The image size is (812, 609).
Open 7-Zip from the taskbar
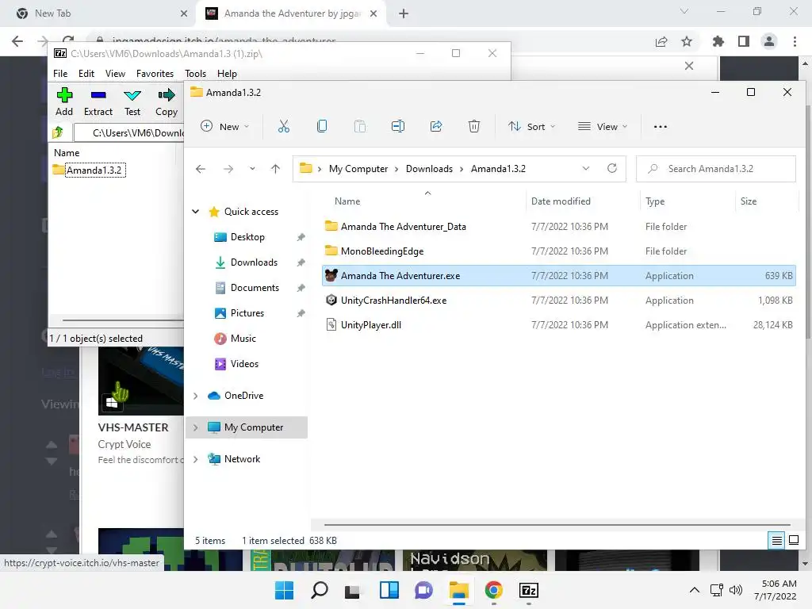click(x=529, y=590)
